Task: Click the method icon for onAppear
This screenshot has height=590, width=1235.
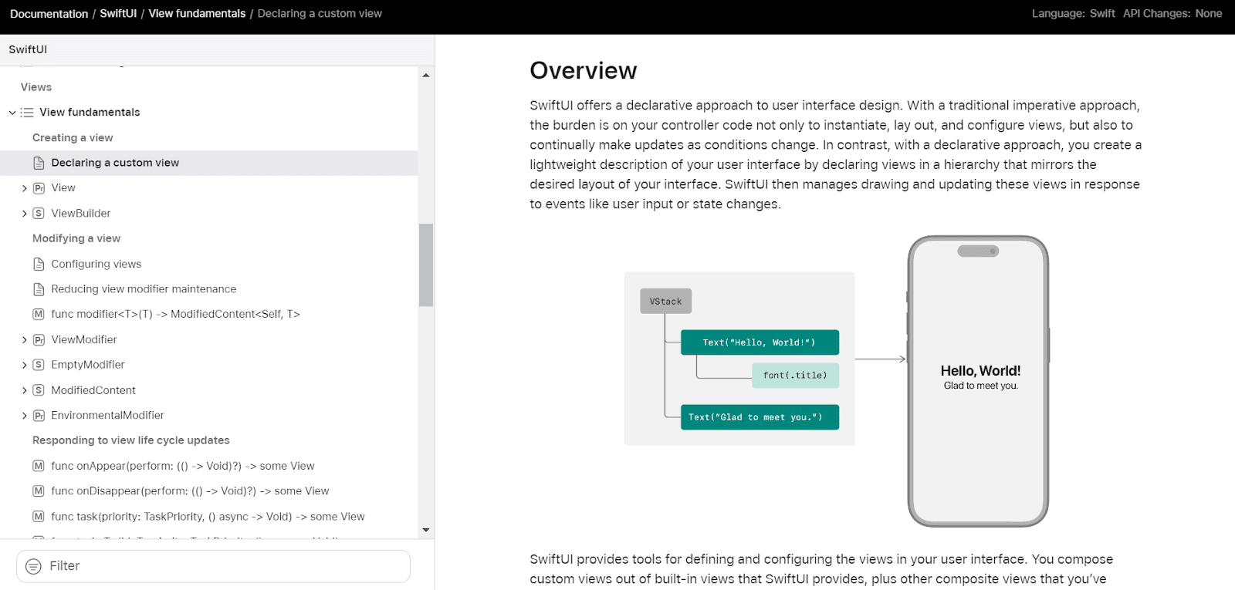Action: pyautogui.click(x=39, y=466)
